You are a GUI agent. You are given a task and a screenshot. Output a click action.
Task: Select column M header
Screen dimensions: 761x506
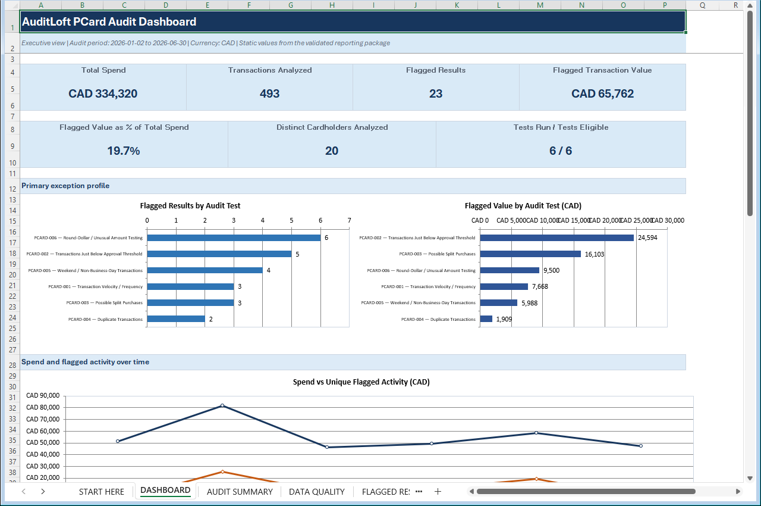coord(540,5)
